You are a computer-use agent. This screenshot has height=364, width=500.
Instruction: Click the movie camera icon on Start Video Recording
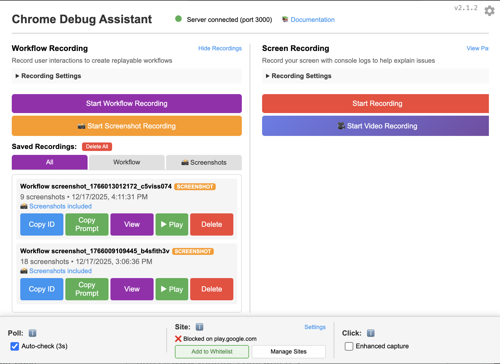click(341, 126)
